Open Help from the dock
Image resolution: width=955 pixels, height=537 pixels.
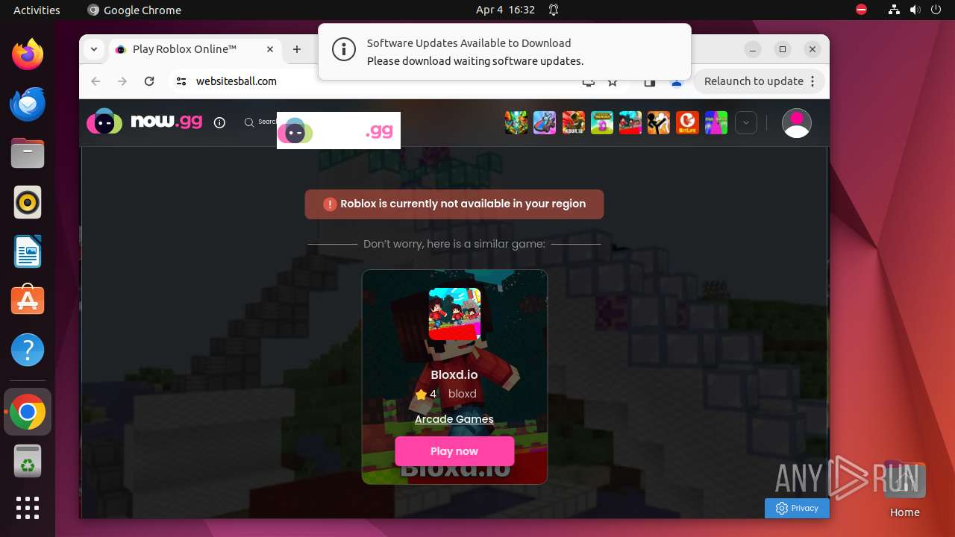[x=28, y=350]
